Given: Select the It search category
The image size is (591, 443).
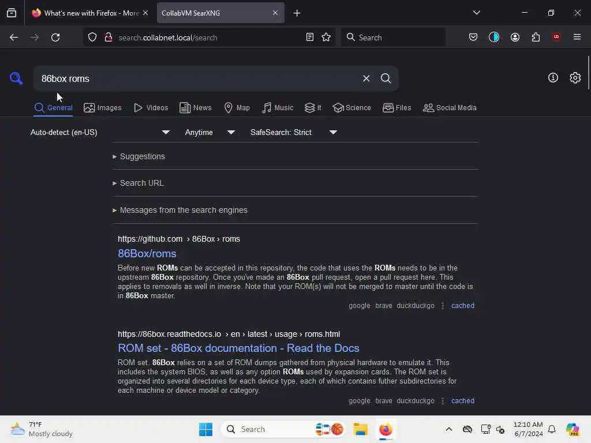Looking at the screenshot, I should [x=313, y=108].
